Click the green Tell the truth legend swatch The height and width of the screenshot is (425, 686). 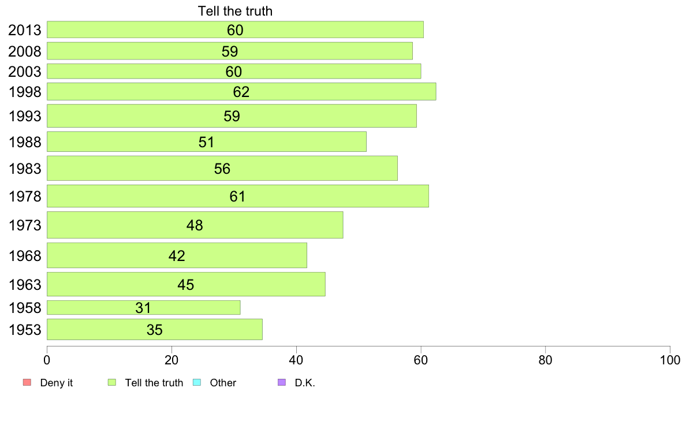(x=112, y=382)
